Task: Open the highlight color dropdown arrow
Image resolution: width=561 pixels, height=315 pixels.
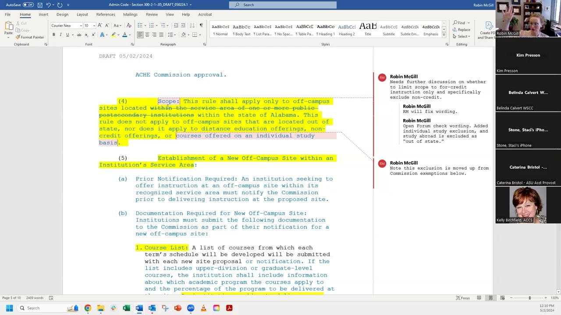Action: (x=119, y=35)
